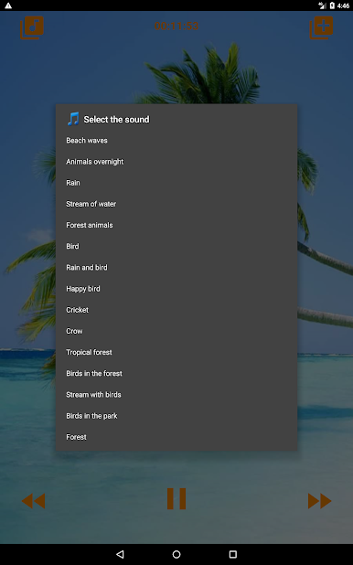353x565 pixels.
Task: Pause the playing sound
Action: click(176, 498)
